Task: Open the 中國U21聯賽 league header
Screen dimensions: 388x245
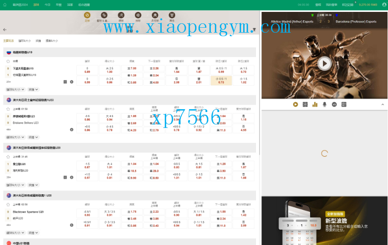Action: point(129,243)
